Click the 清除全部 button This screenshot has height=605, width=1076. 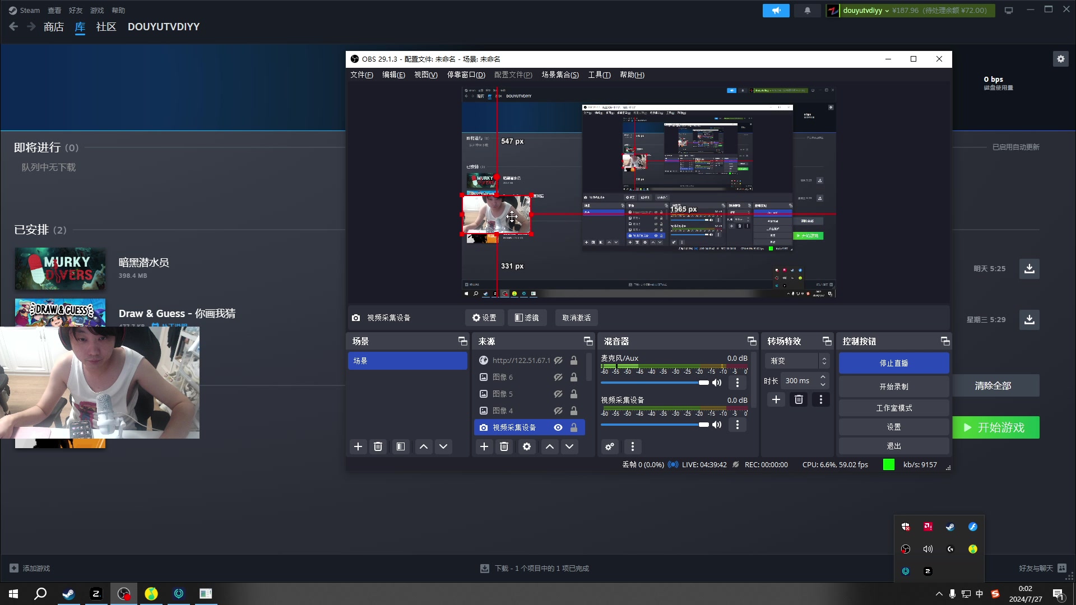992,386
